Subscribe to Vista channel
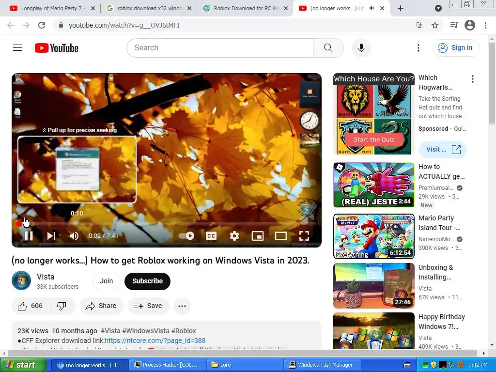496x372 pixels. [x=147, y=281]
